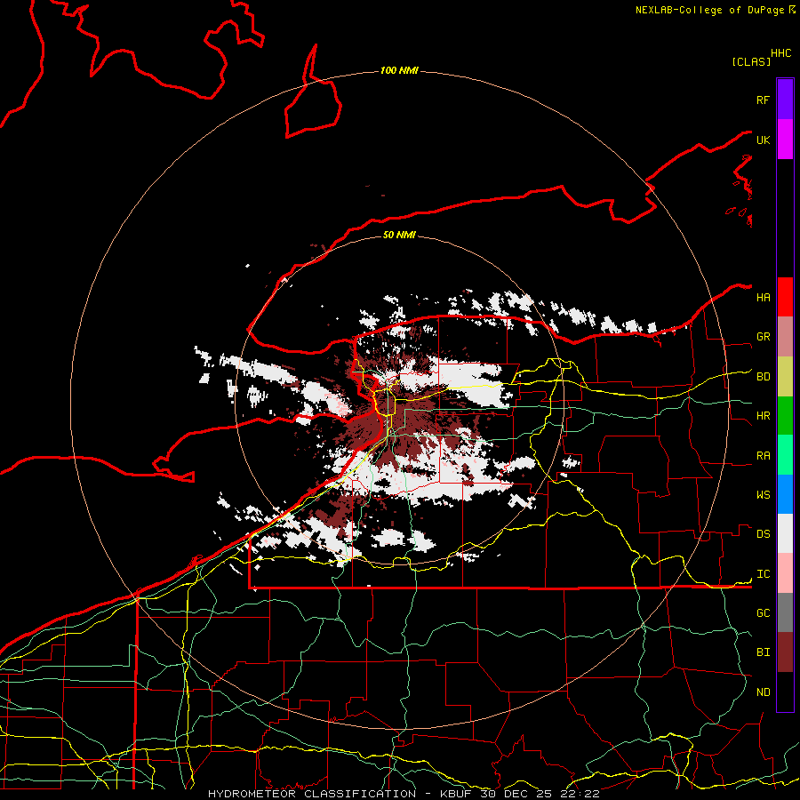
Task: Click the DS white legend swatch
Action: (785, 533)
